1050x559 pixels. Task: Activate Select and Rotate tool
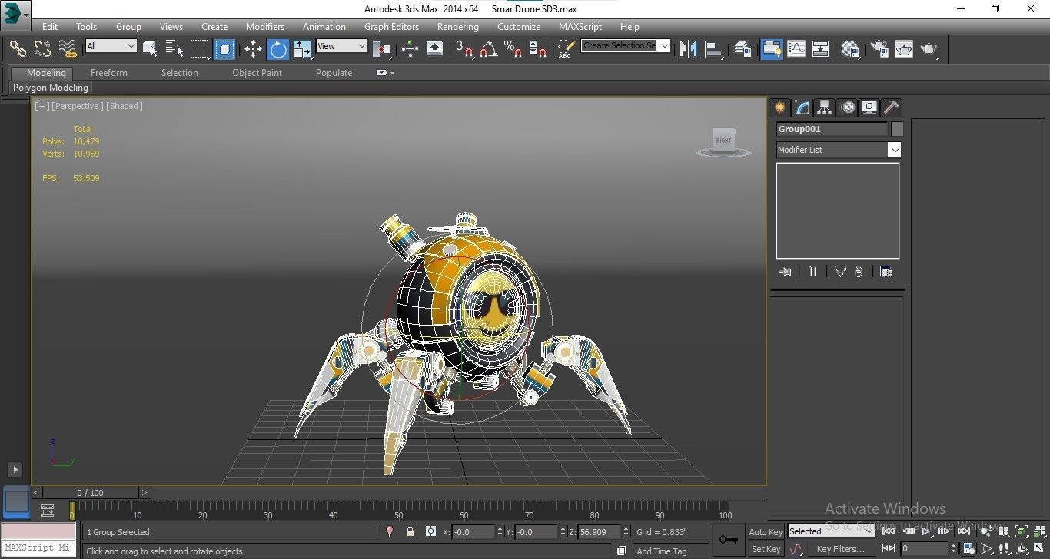click(278, 48)
